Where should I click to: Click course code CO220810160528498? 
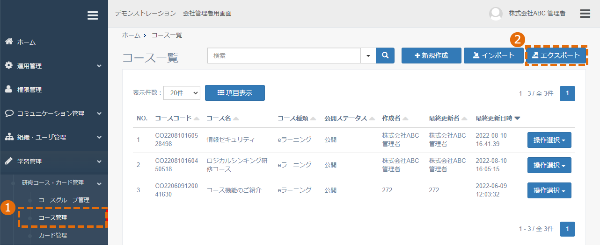[176, 140]
